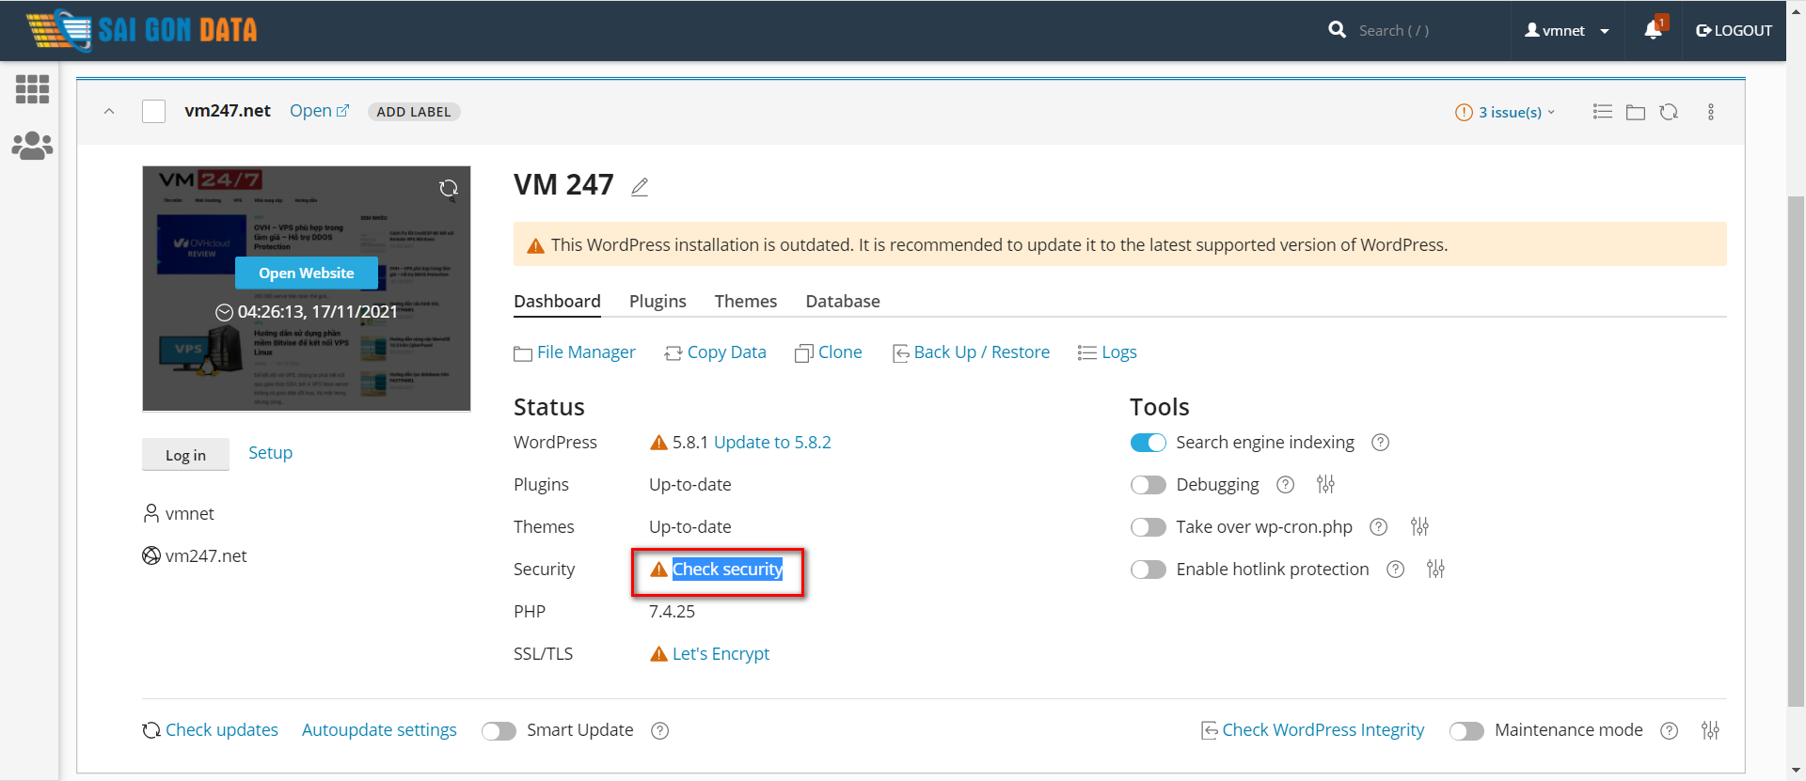Click Check security link
The image size is (1806, 781).
[x=727, y=570]
